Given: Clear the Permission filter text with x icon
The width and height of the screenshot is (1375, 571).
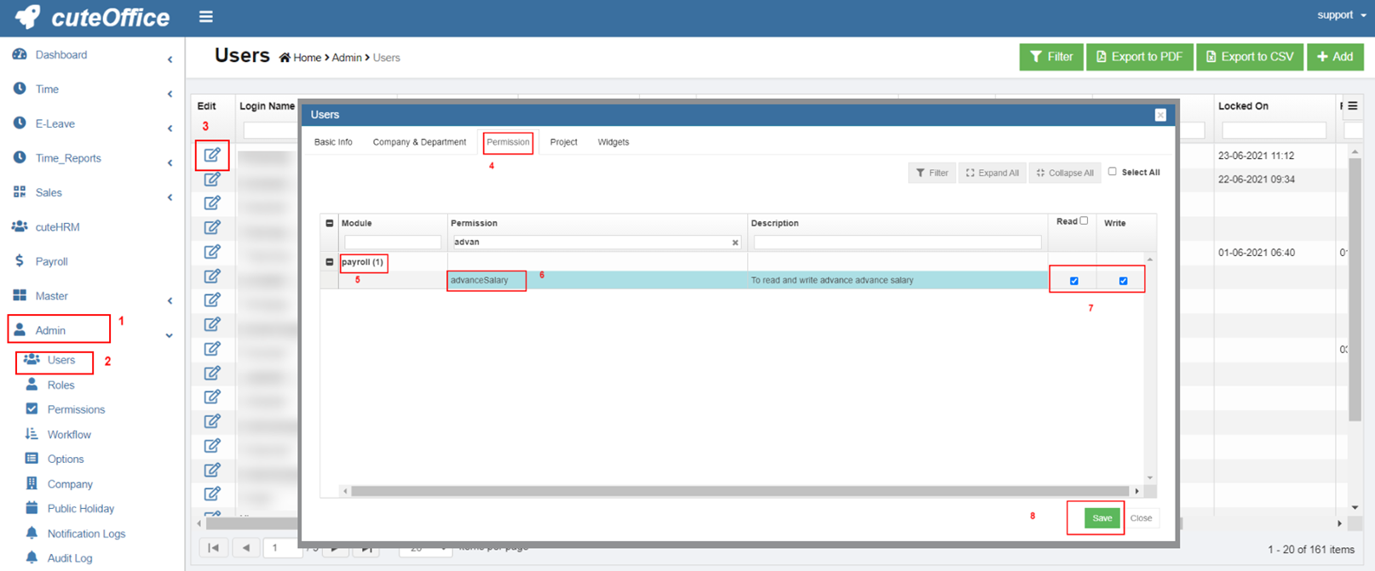Looking at the screenshot, I should point(735,243).
